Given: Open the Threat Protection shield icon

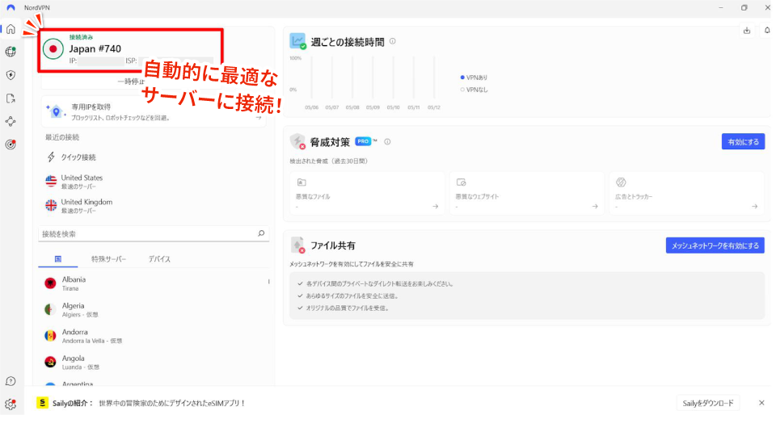Looking at the screenshot, I should tap(11, 75).
